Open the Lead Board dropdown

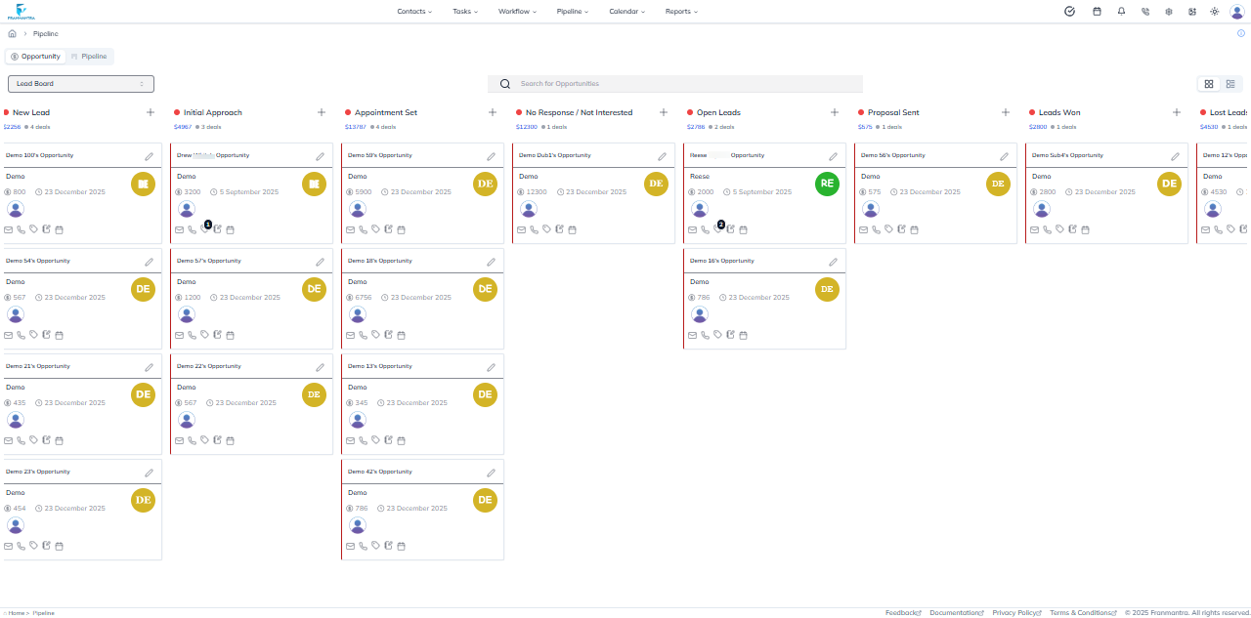[x=81, y=84]
